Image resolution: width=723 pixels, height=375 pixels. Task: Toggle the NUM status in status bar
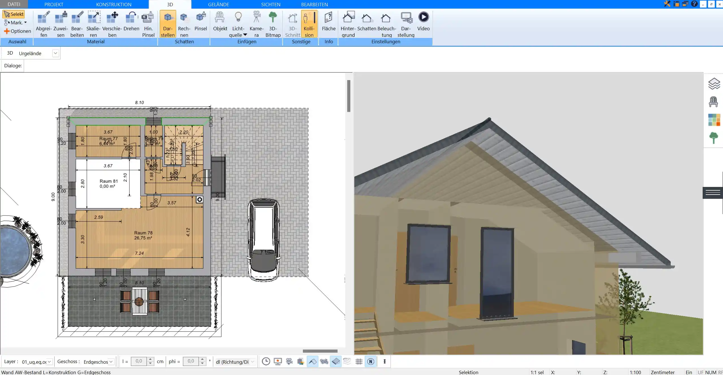tap(710, 372)
